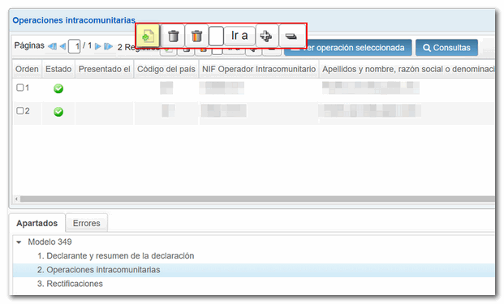Go to next page arrow

tap(97, 46)
